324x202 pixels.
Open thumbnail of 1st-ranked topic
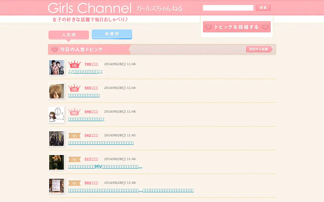pyautogui.click(x=56, y=67)
